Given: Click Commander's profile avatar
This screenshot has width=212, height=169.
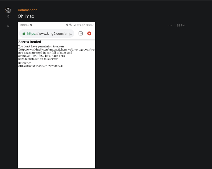Looking at the screenshot, I should [8, 10].
